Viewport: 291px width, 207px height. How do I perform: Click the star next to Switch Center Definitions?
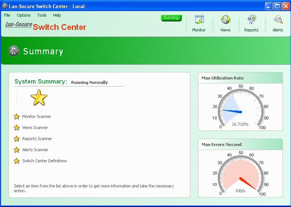(17, 161)
